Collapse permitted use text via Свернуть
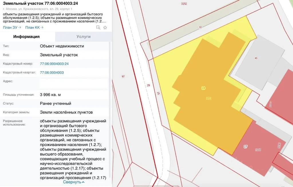Image resolution: width=293 pixels, height=187 pixels. 74,182
